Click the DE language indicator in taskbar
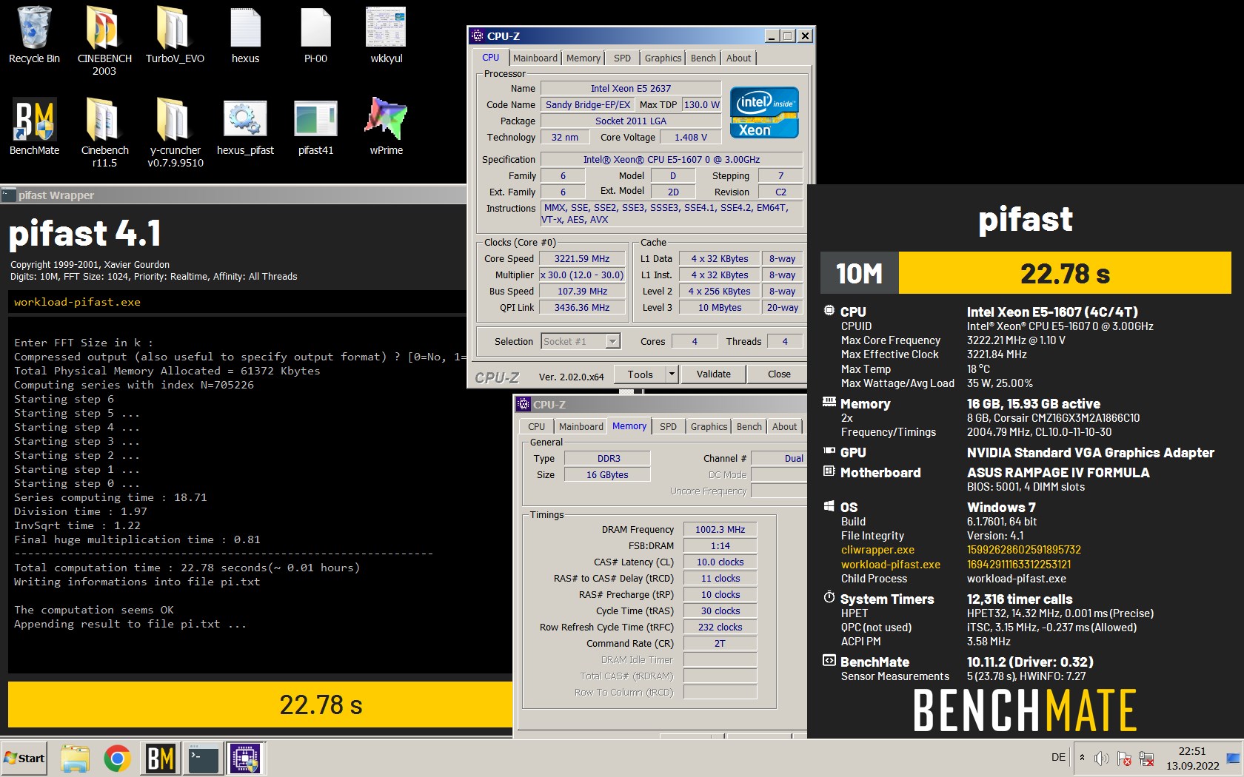Screen dimensions: 1244x777 click(1058, 757)
